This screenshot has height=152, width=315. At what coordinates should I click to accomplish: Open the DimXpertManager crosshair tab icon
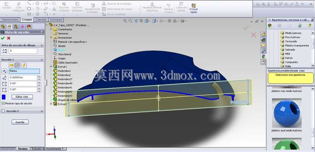click(22, 27)
